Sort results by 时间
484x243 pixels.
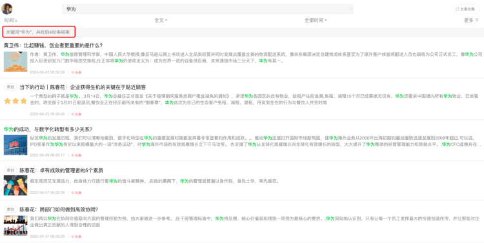(11, 21)
